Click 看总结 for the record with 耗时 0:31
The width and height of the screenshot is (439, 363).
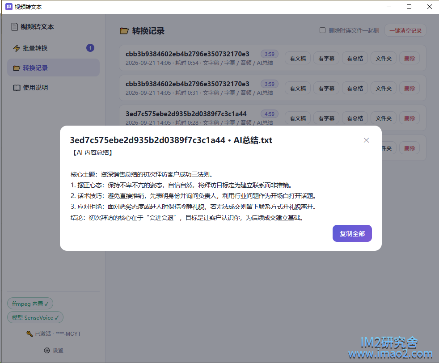coord(355,88)
